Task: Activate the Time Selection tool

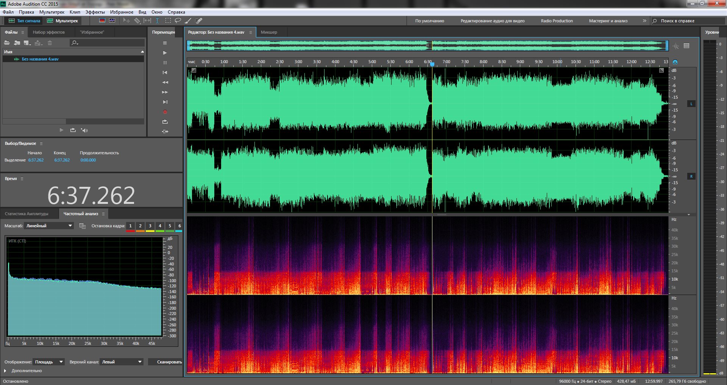Action: [157, 21]
